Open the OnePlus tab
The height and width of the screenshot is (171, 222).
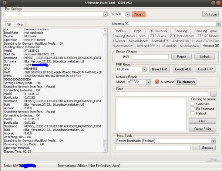(120, 31)
